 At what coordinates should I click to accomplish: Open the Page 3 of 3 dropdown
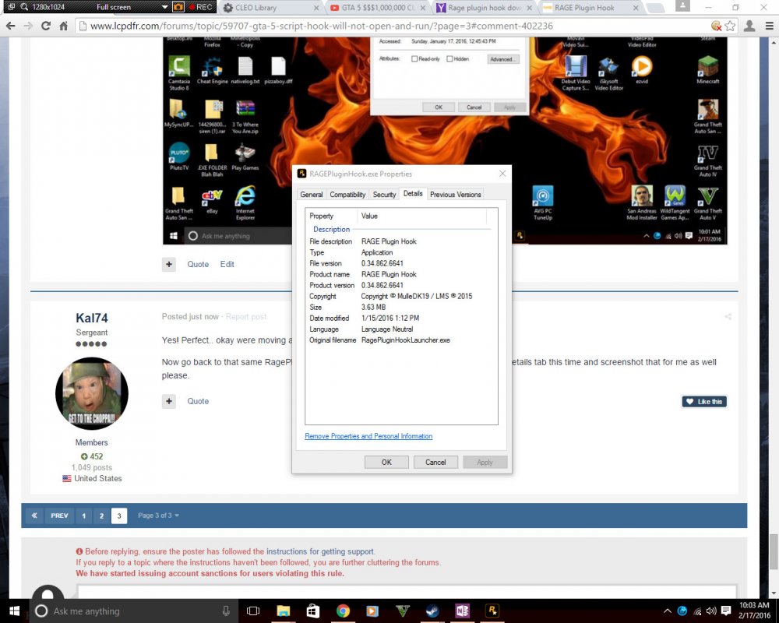[158, 516]
